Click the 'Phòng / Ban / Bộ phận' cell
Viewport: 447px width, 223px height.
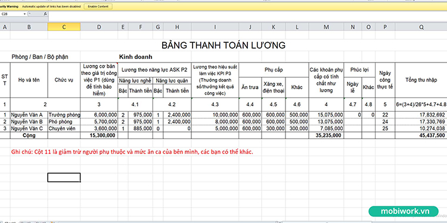pyautogui.click(x=40, y=56)
